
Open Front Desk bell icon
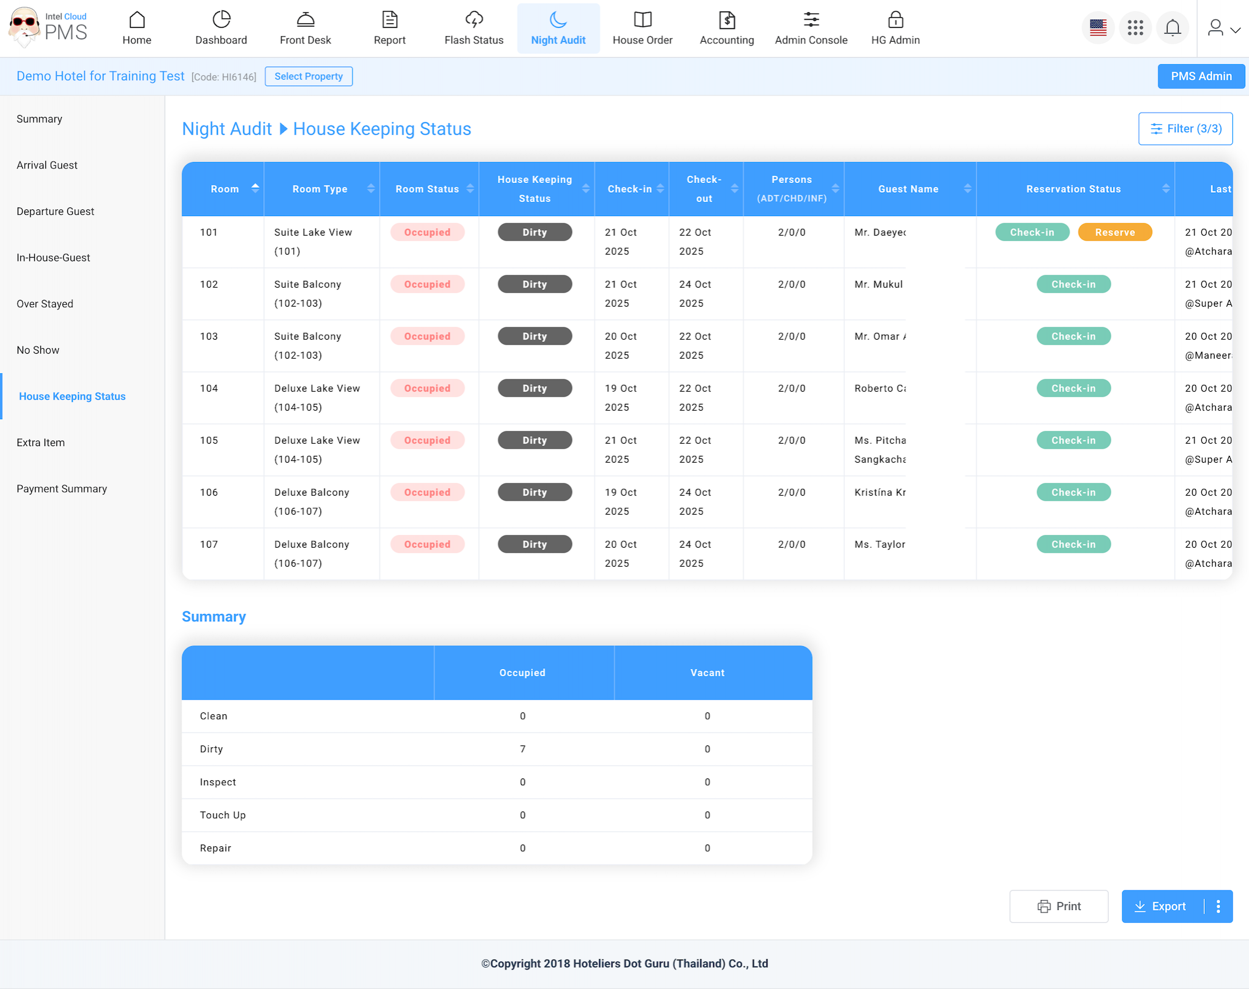point(305,20)
